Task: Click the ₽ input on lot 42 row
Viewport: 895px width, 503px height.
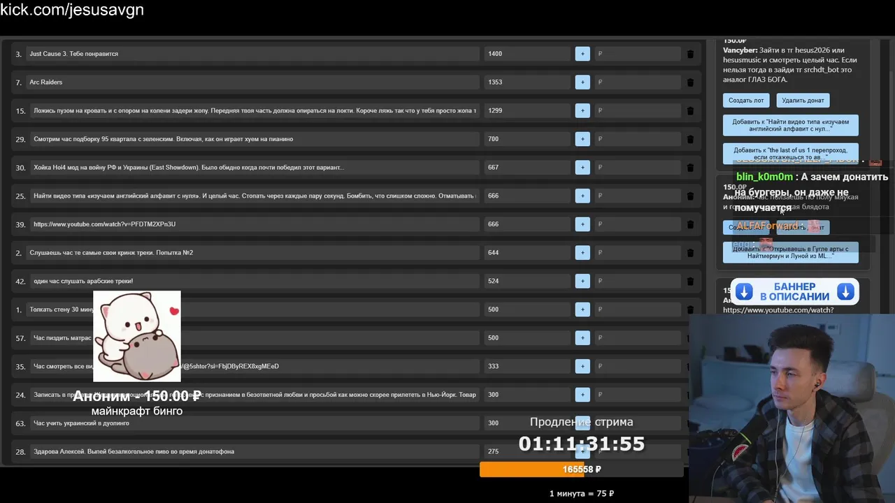Action: [638, 281]
